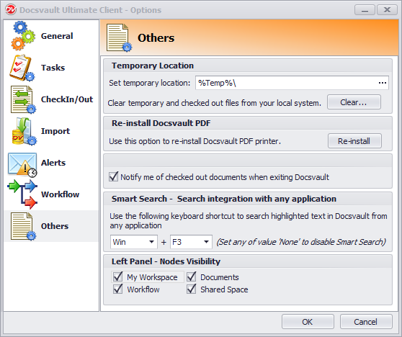Select the Others options page label
Viewport: 402px width, 337px height.
click(x=55, y=226)
